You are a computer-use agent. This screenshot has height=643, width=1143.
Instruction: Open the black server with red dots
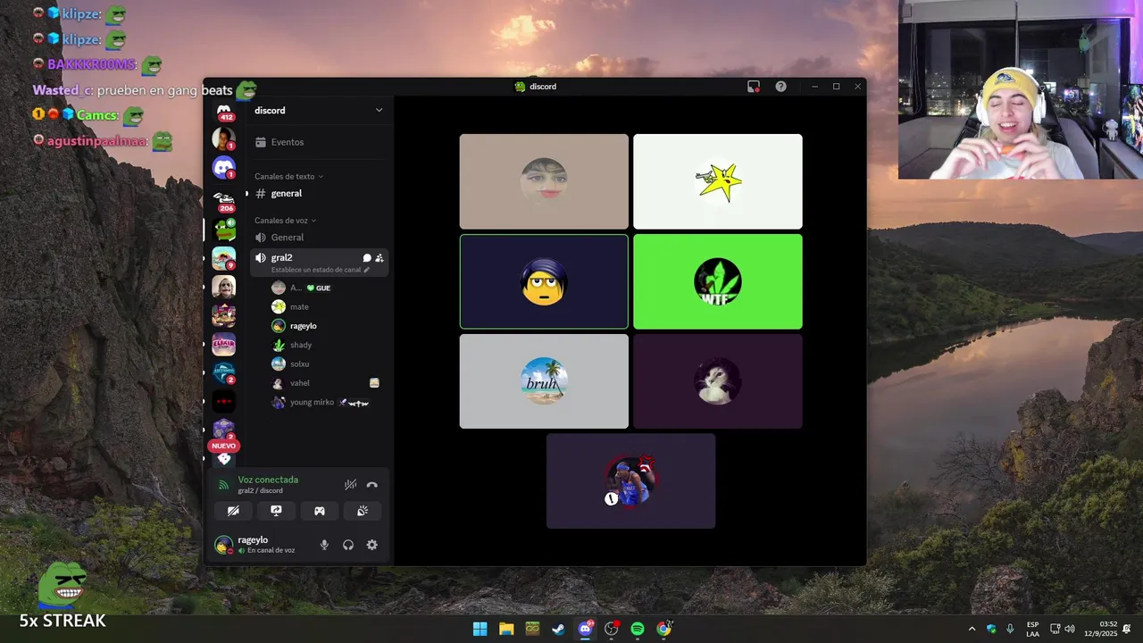(x=224, y=401)
